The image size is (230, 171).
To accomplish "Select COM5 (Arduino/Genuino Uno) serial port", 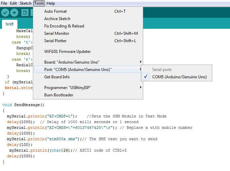I will click(x=179, y=77).
